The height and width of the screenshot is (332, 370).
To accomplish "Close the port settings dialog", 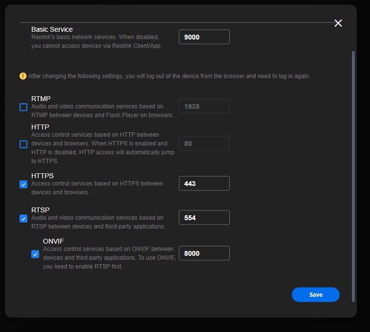I will click(x=338, y=23).
